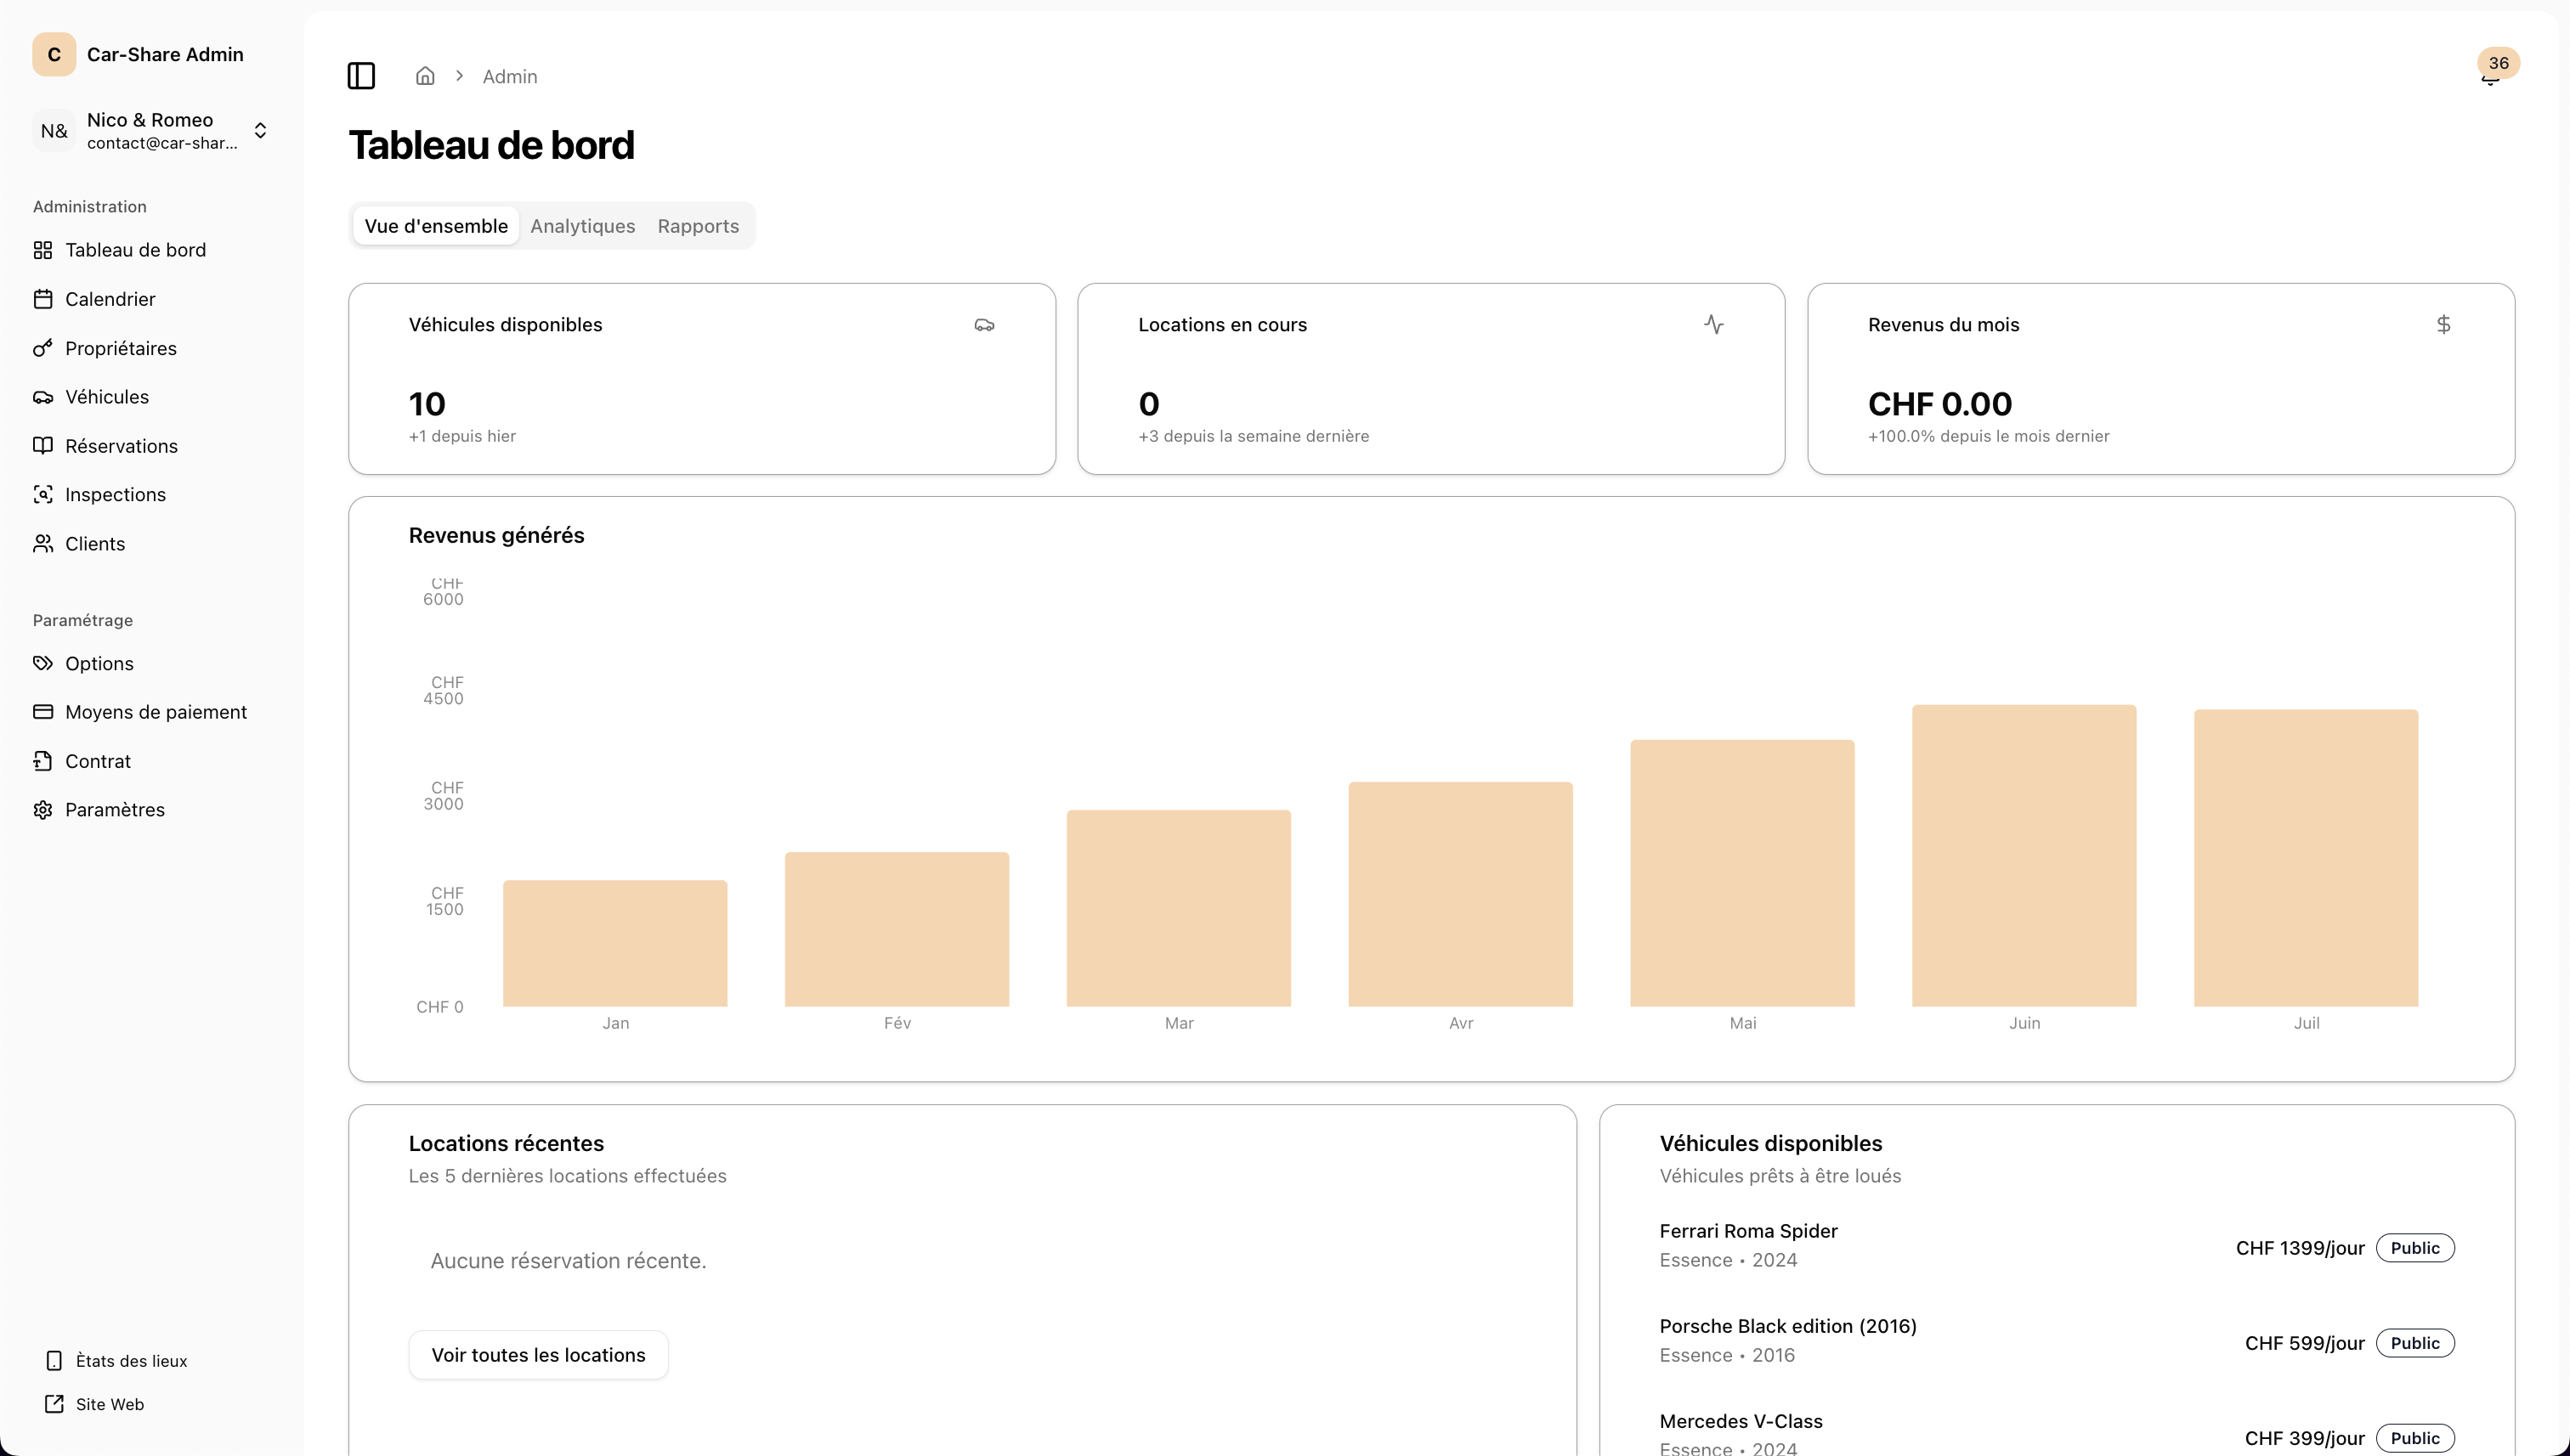Open the notifications bell with 36 badge
This screenshot has width=2570, height=1456.
tap(2491, 76)
